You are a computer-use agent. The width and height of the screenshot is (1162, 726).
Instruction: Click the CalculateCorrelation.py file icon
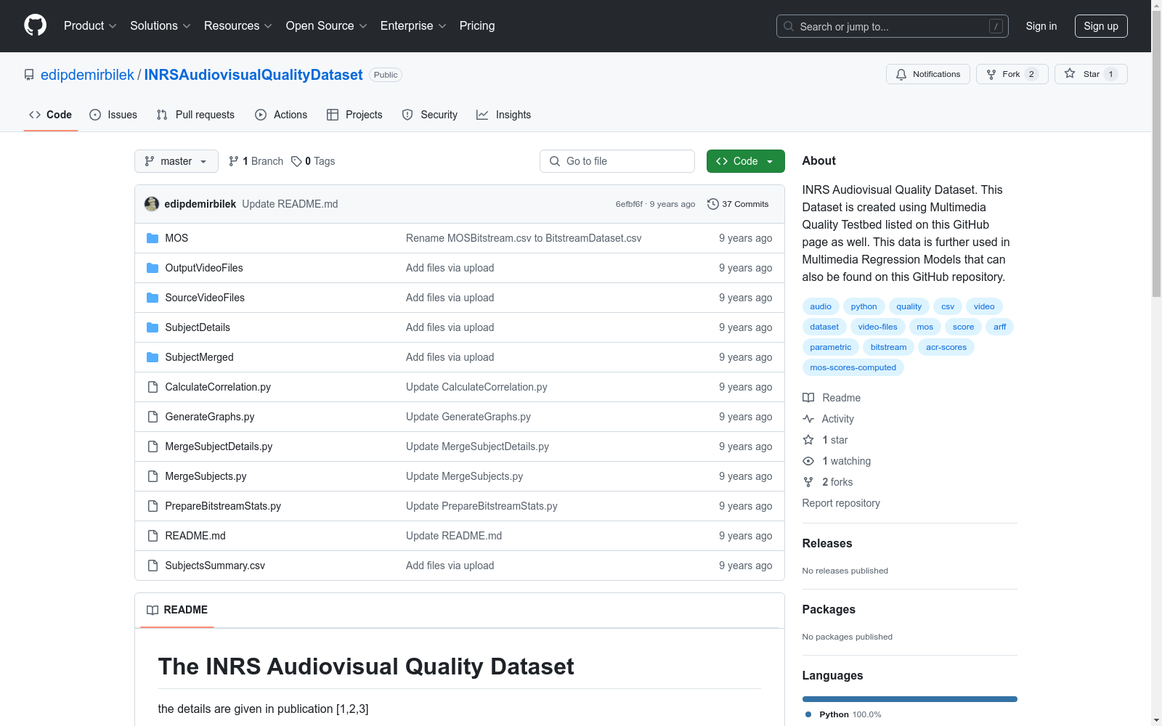click(x=153, y=387)
